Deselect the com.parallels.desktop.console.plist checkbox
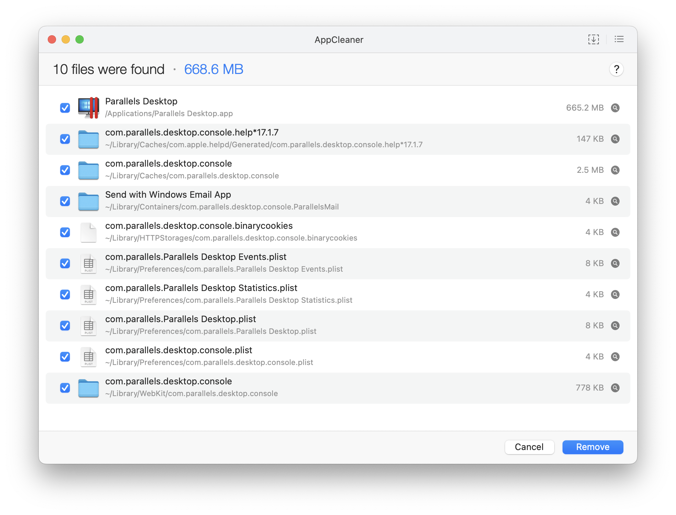Screen dimensions: 676x515 click(65, 357)
